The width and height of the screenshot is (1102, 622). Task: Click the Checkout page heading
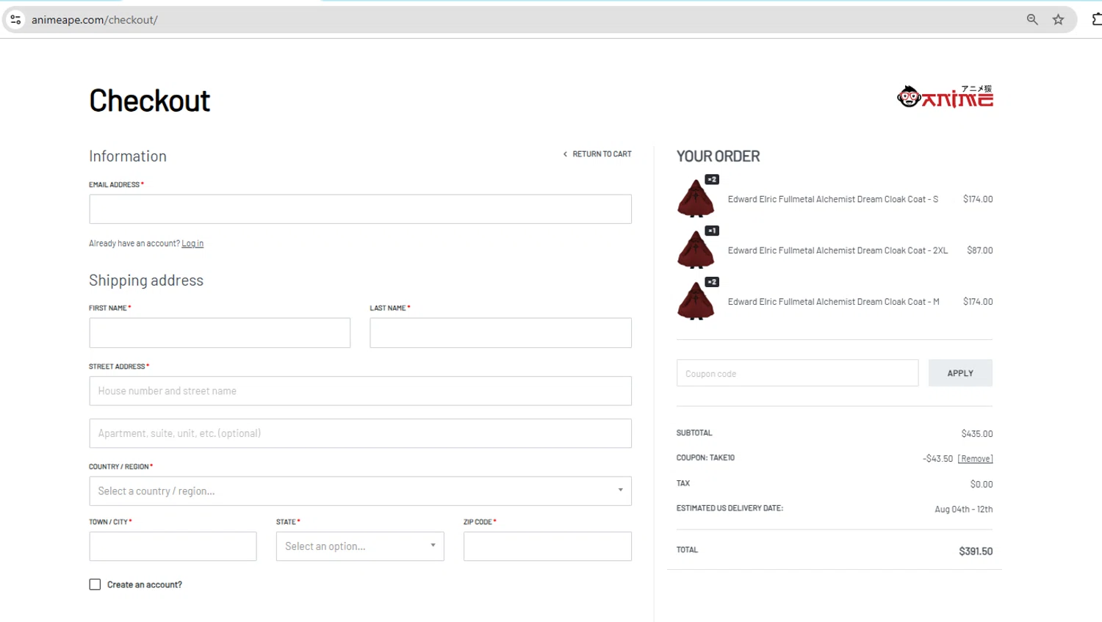pyautogui.click(x=150, y=101)
